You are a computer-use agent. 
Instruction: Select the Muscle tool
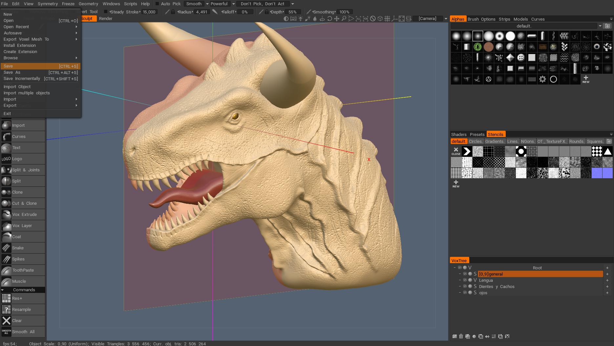coord(23,281)
